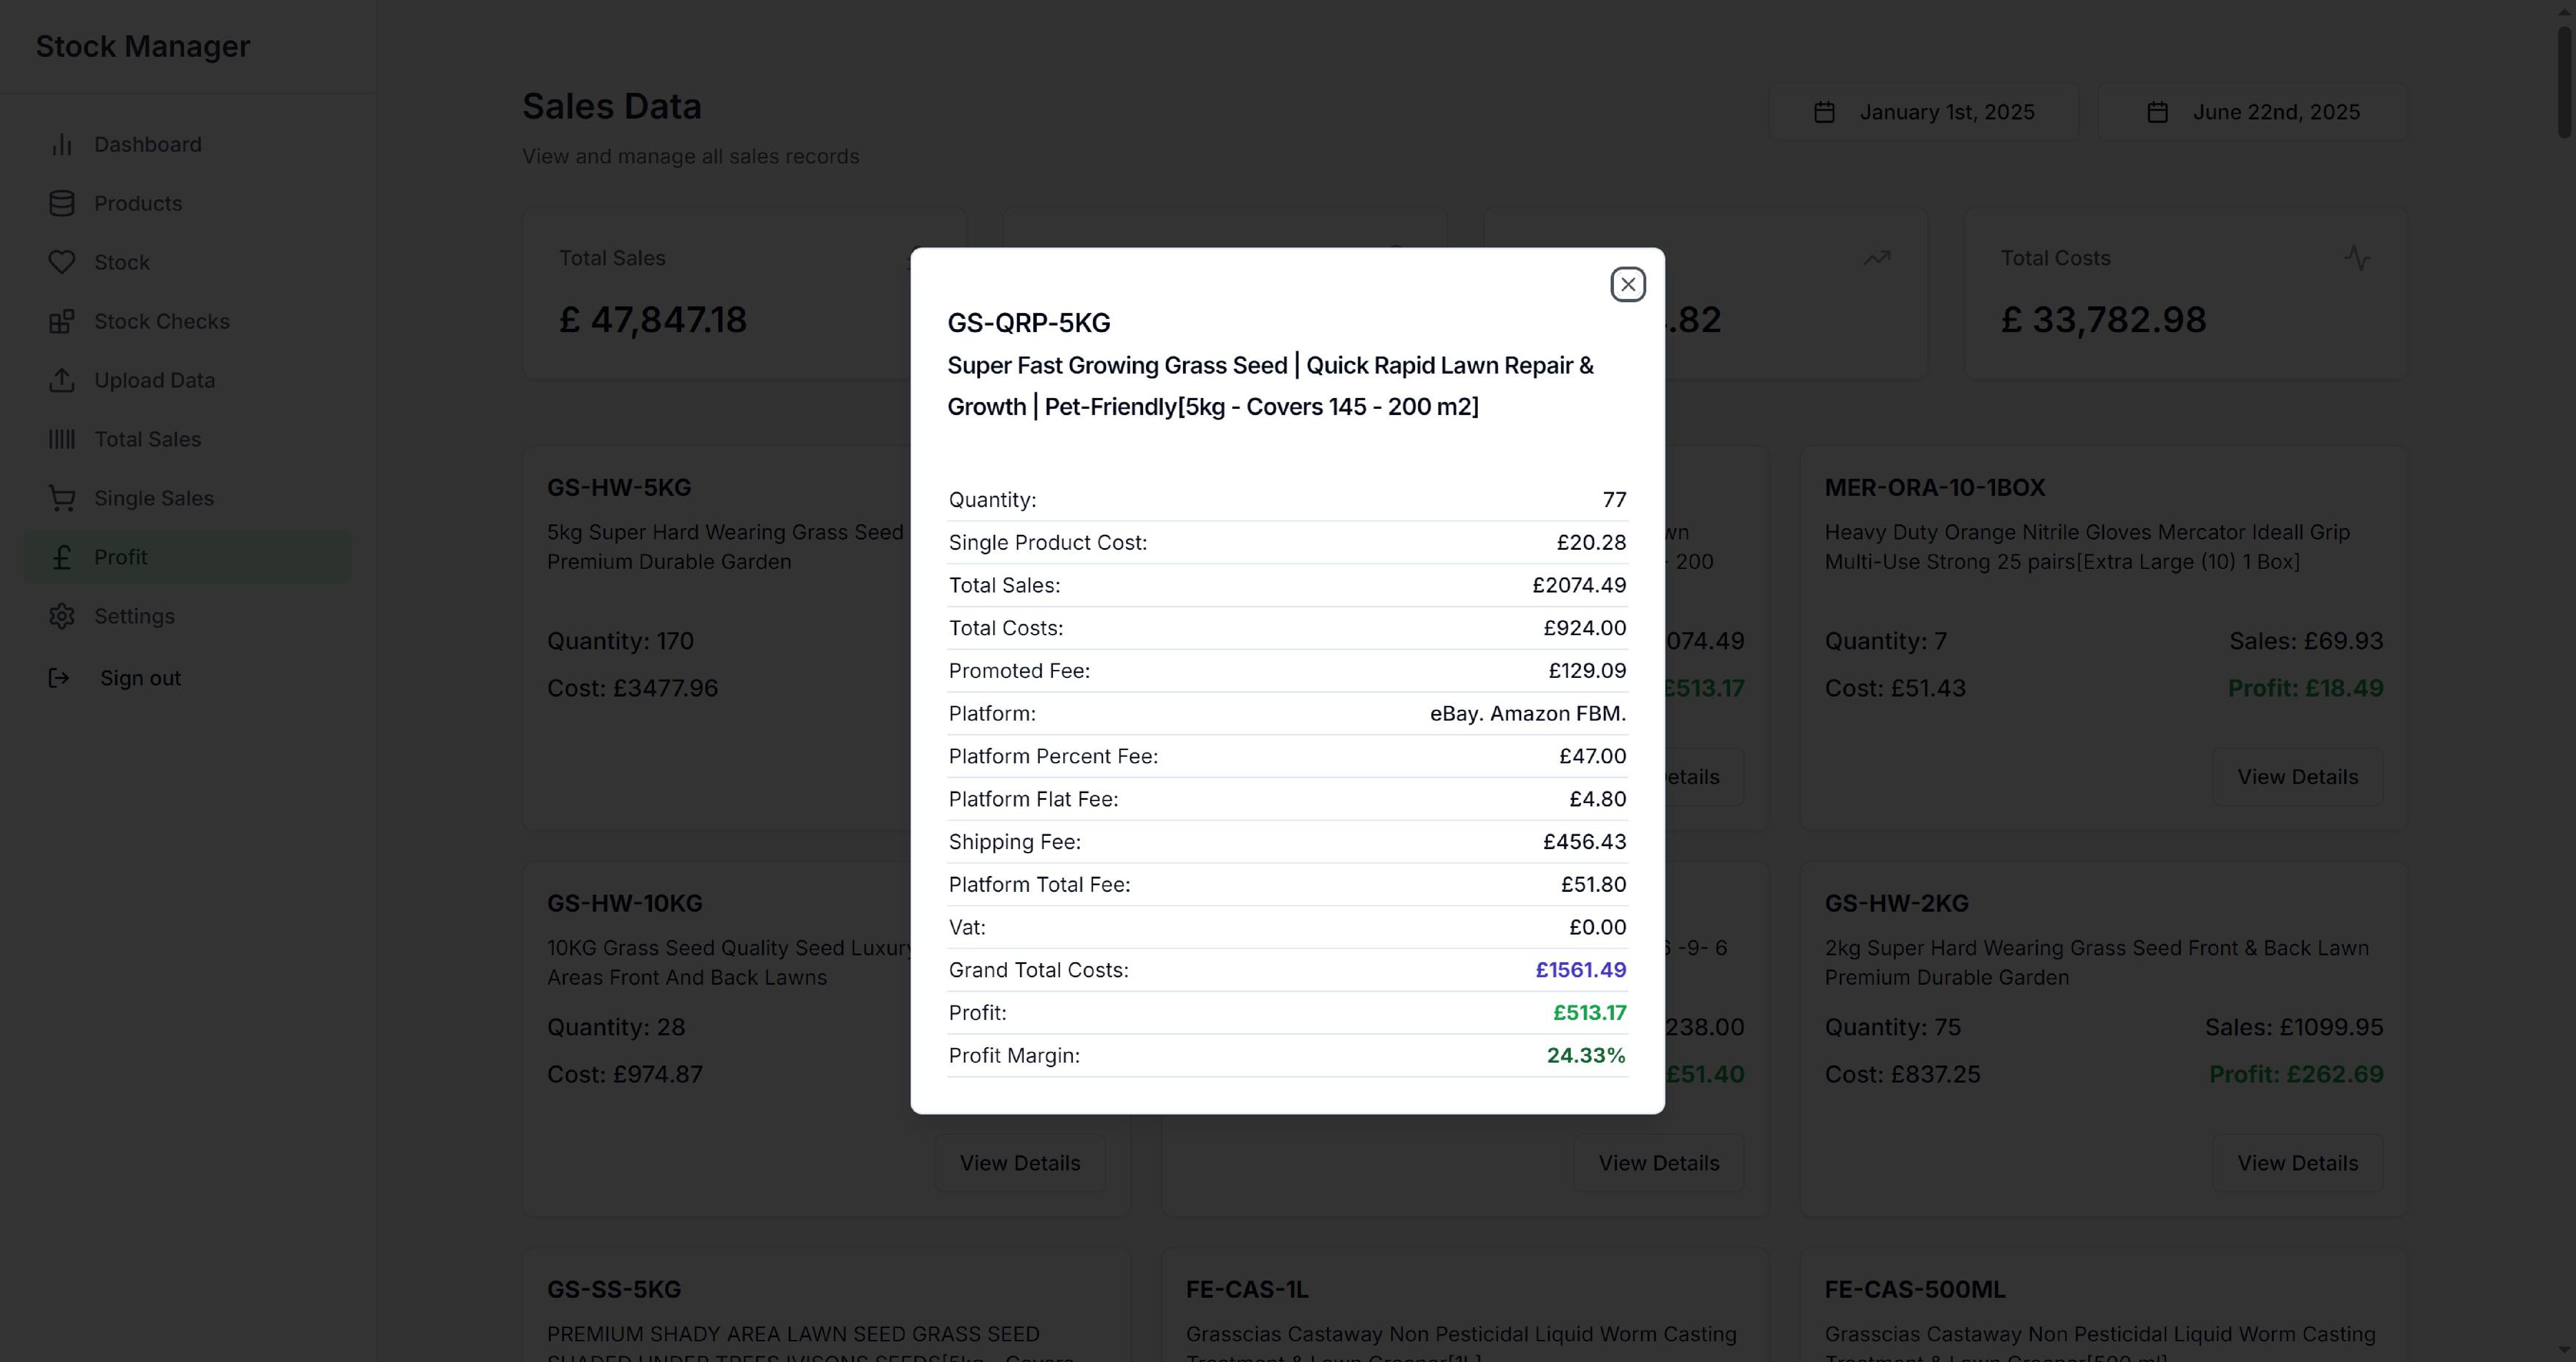Viewport: 2576px width, 1362px height.
Task: Click the Sign out link
Action: (x=140, y=678)
